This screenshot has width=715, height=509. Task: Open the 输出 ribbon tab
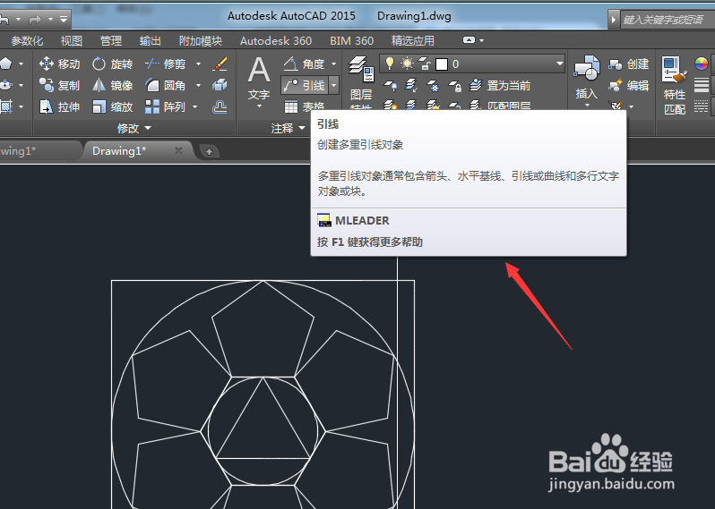pyautogui.click(x=150, y=41)
